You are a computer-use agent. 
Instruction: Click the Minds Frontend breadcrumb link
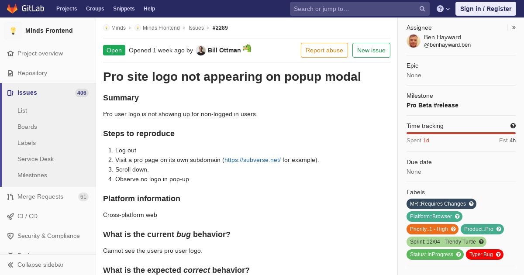161,28
